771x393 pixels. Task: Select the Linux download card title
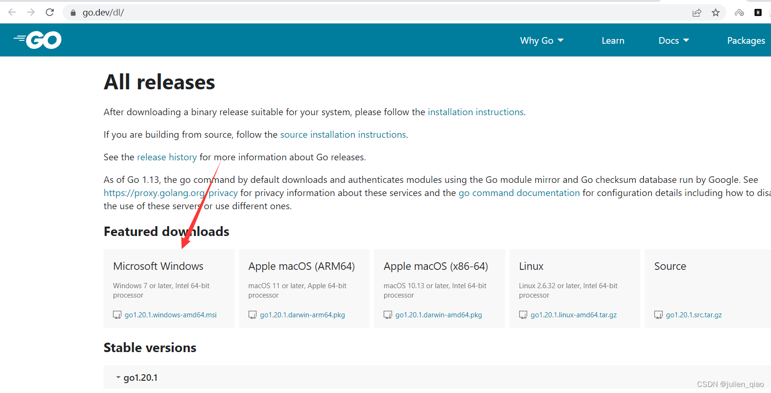click(531, 266)
